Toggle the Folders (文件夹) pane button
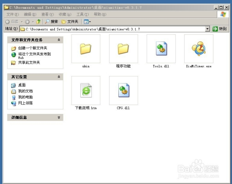This screenshot has height=184, width=232. click(x=70, y=22)
